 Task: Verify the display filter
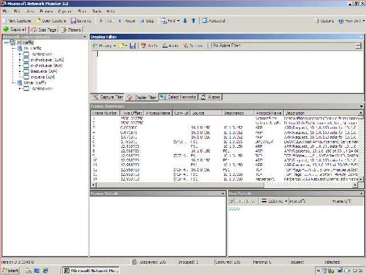pyautogui.click(x=149, y=46)
